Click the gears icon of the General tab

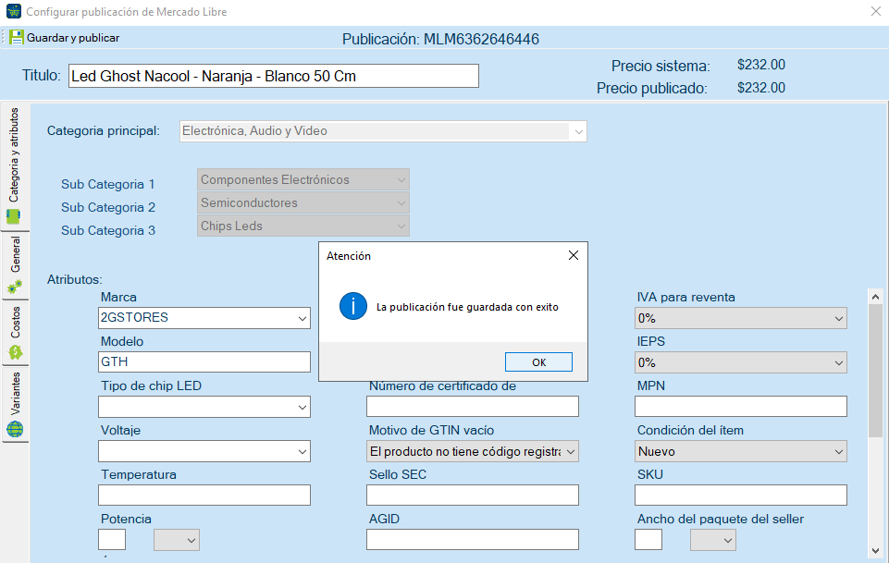tap(15, 287)
